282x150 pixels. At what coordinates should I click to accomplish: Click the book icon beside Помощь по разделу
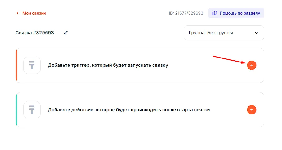(215, 13)
